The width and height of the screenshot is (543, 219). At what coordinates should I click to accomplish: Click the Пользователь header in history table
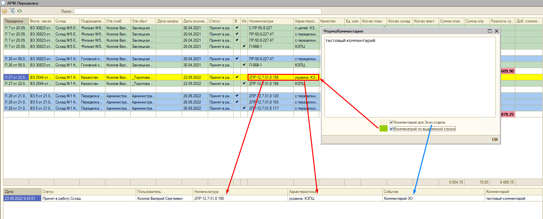coord(164,192)
